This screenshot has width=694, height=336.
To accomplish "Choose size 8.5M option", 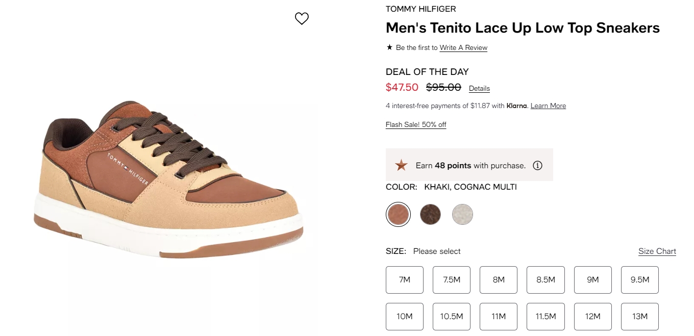I will 546,280.
